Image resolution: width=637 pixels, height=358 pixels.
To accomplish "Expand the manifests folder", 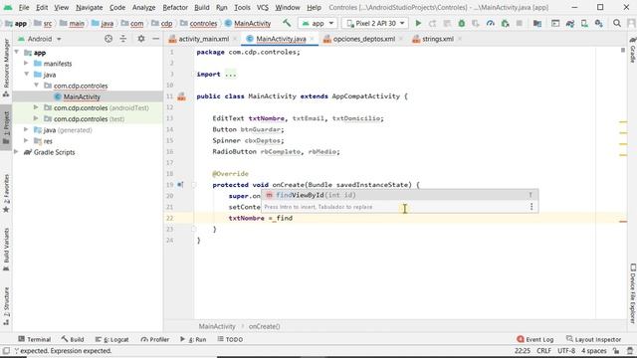I will tap(26, 64).
